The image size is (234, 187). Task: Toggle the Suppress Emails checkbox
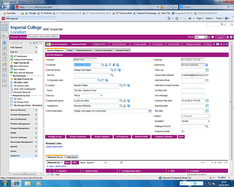[x=183, y=131]
